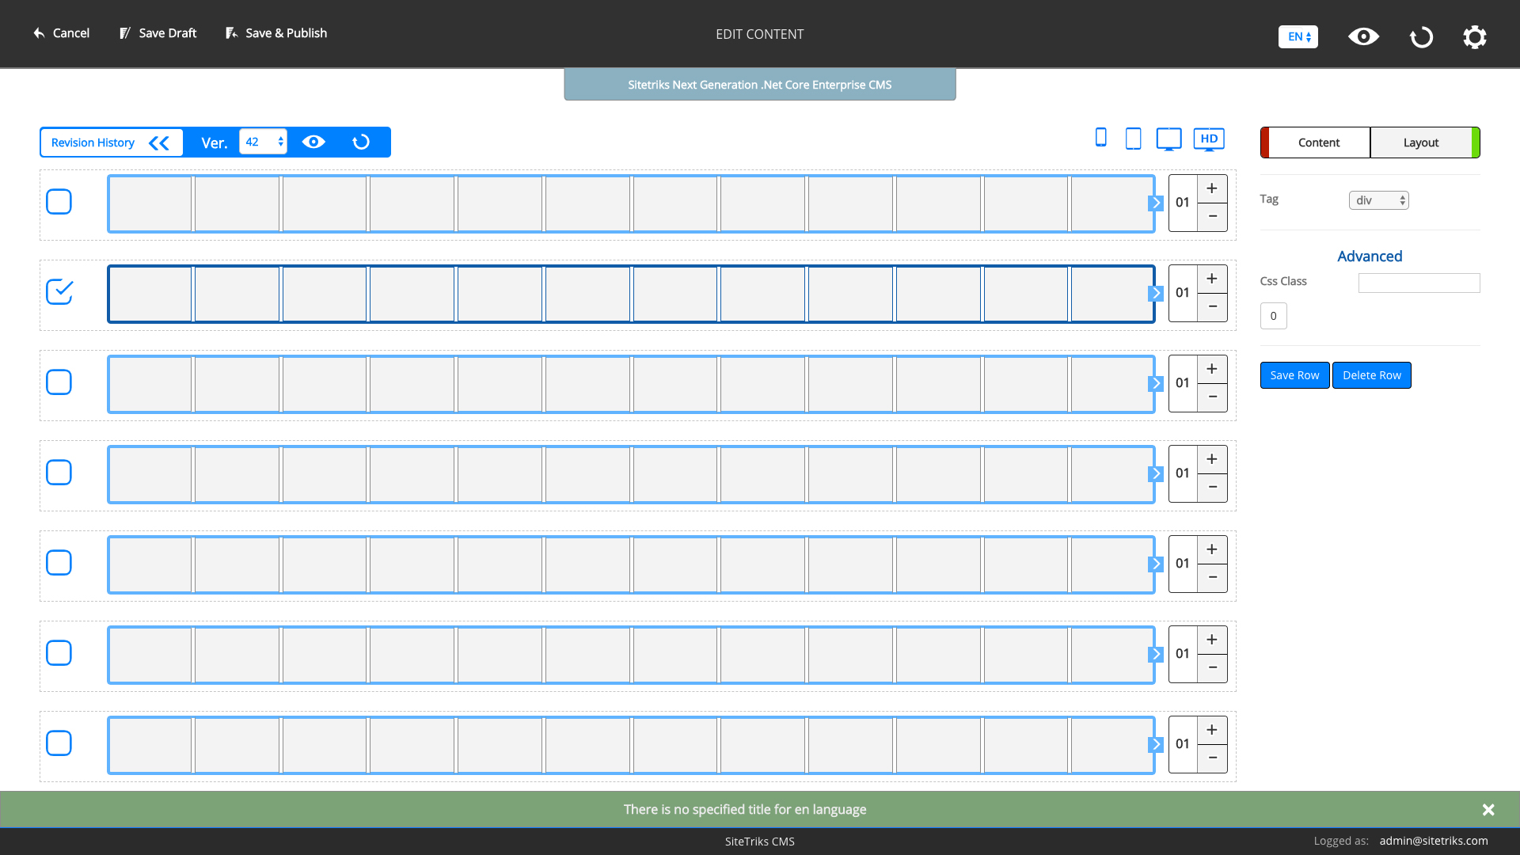Viewport: 1520px width, 855px height.
Task: Click the arrow at the end of the first row
Action: (1156, 203)
